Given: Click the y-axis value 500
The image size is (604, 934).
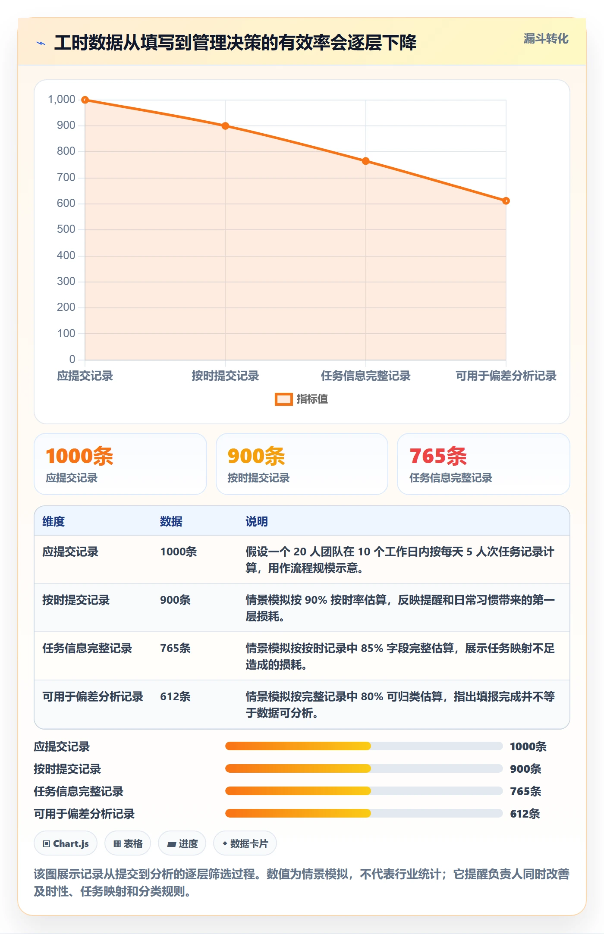Looking at the screenshot, I should click(x=66, y=229).
